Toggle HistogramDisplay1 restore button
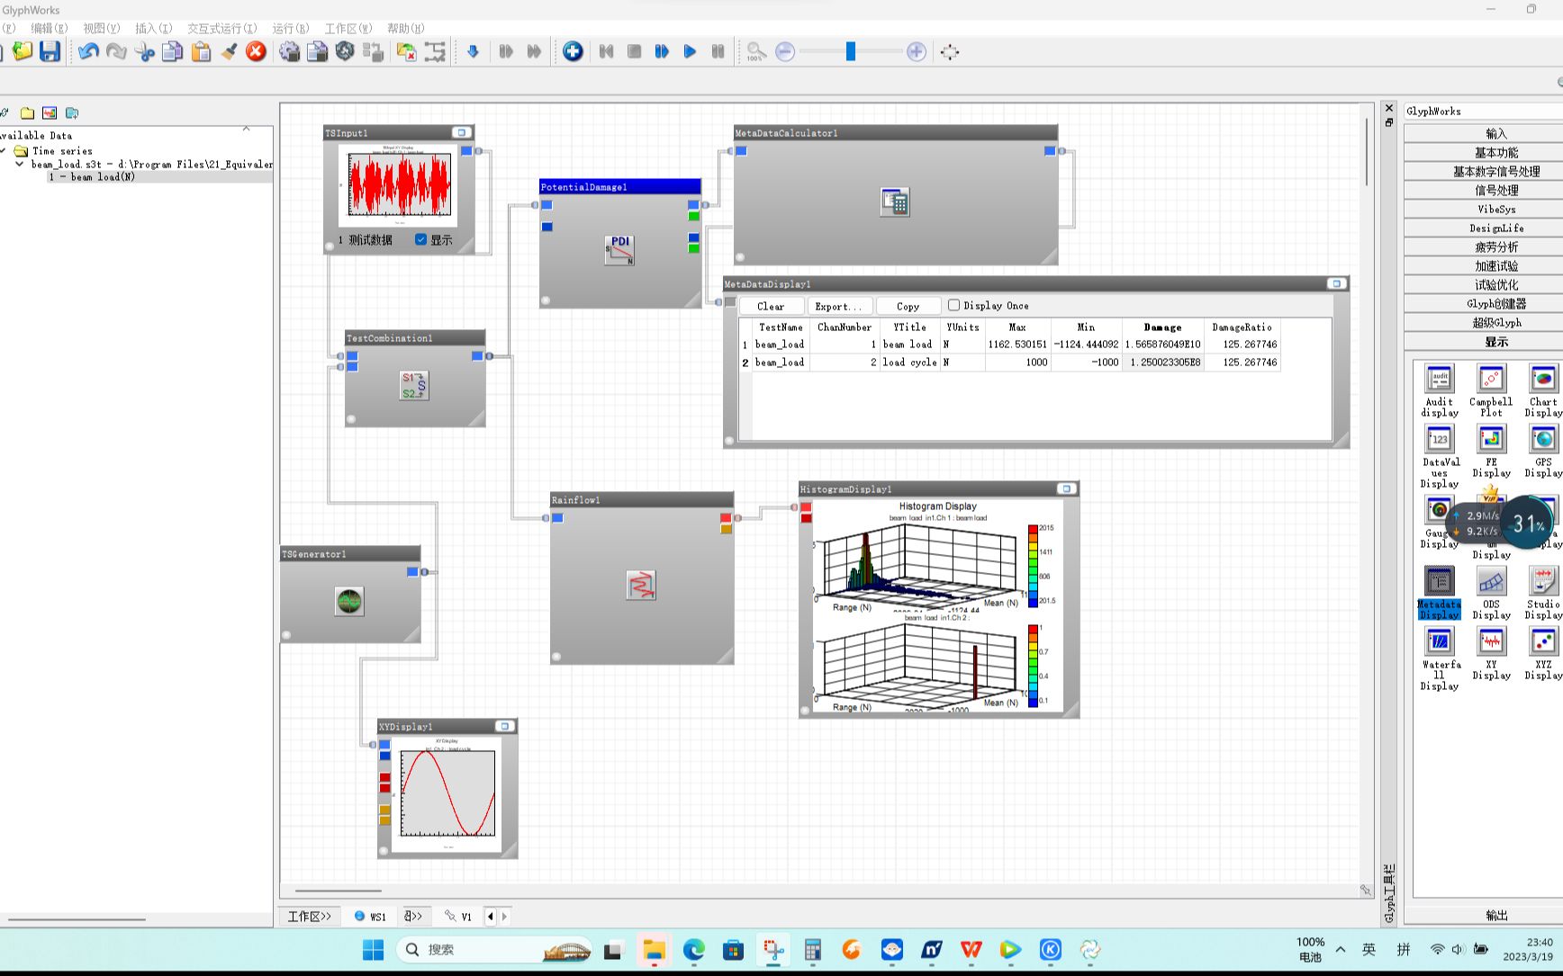This screenshot has width=1563, height=976. pos(1067,488)
